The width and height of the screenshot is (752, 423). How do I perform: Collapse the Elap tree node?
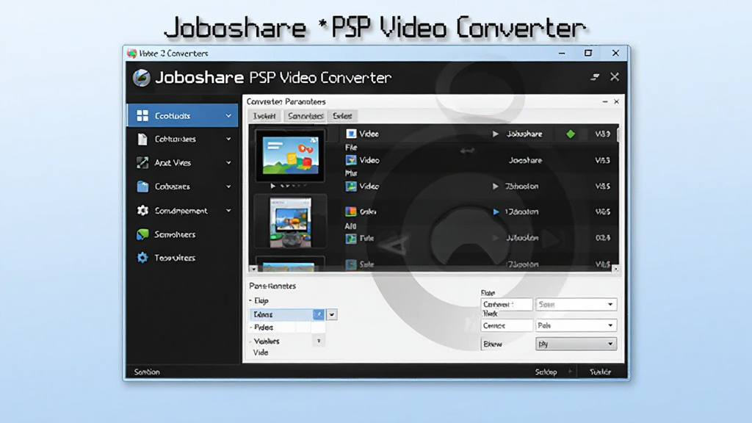tap(250, 300)
